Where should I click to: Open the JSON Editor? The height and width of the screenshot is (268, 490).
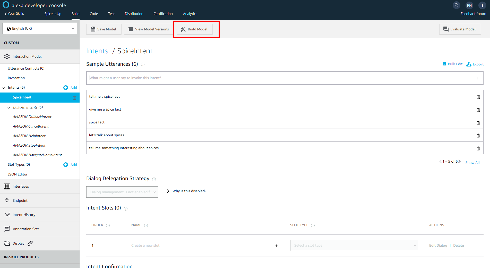pyautogui.click(x=18, y=174)
